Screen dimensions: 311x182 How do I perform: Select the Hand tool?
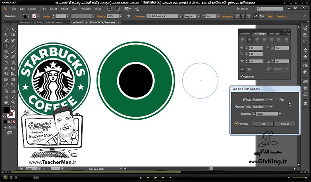coord(6,102)
